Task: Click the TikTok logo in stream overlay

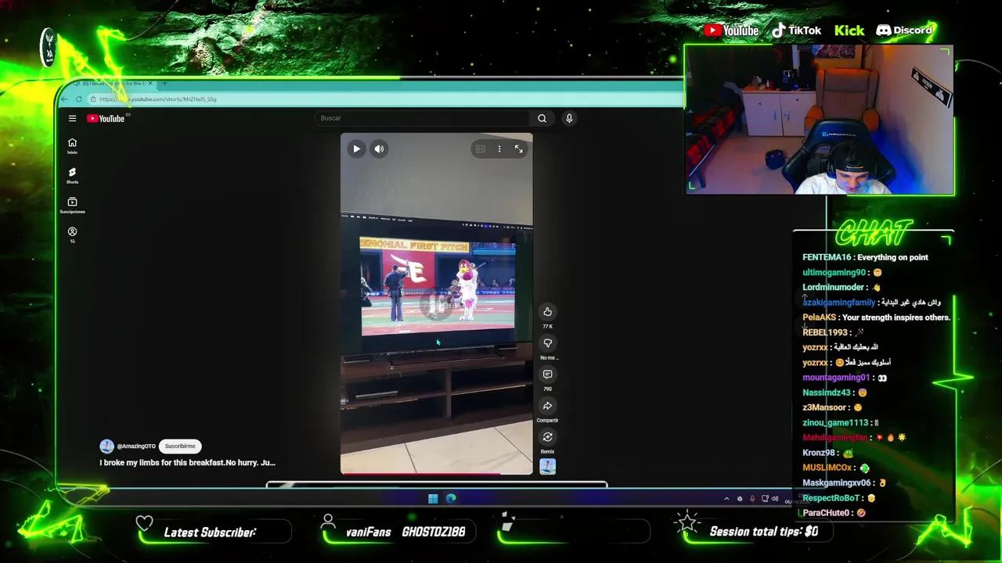Action: click(x=796, y=30)
